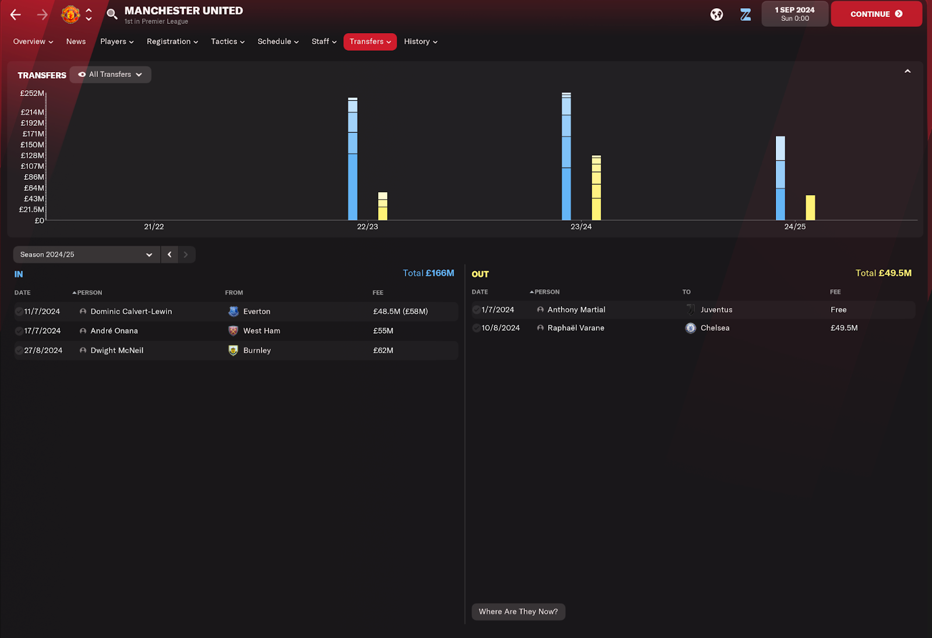Tick the Raphaël Varane transfer row circle
The width and height of the screenshot is (932, 638).
coord(476,328)
